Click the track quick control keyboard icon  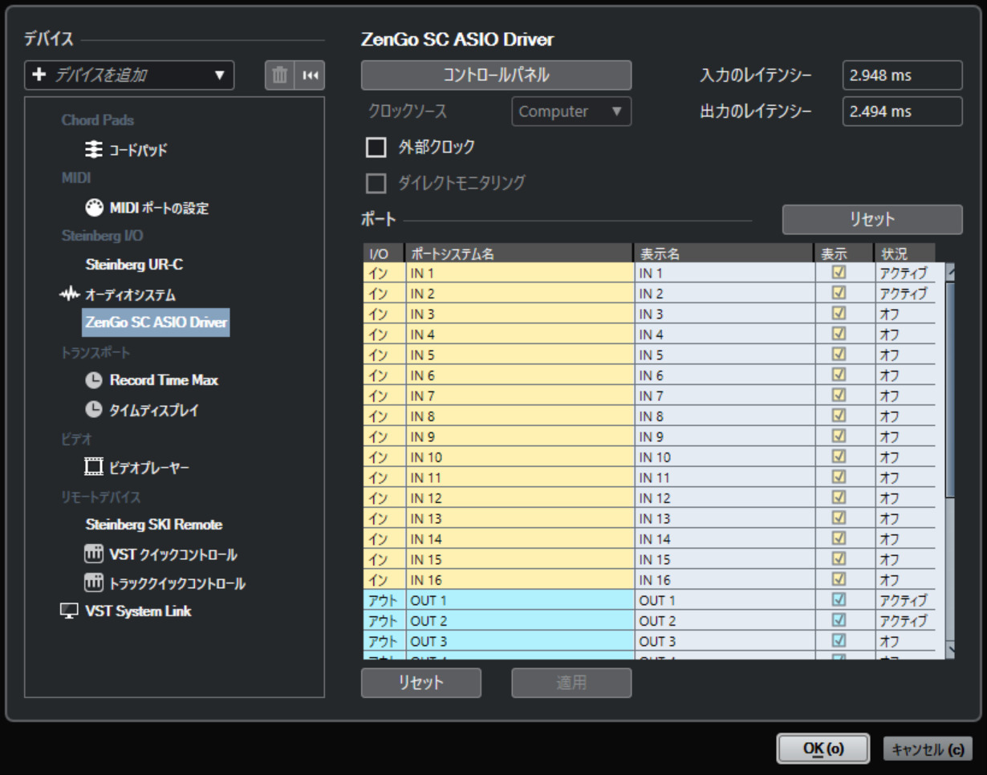point(94,582)
